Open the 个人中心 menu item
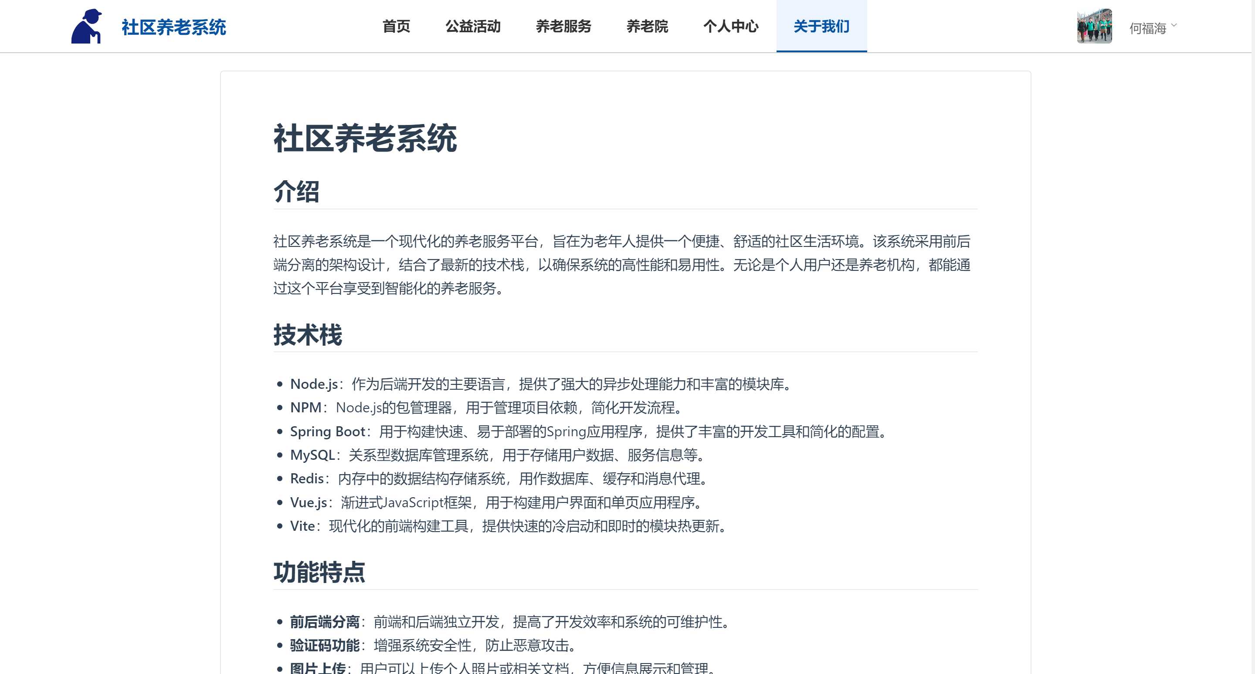Screen dimensions: 1255x674 coord(731,26)
